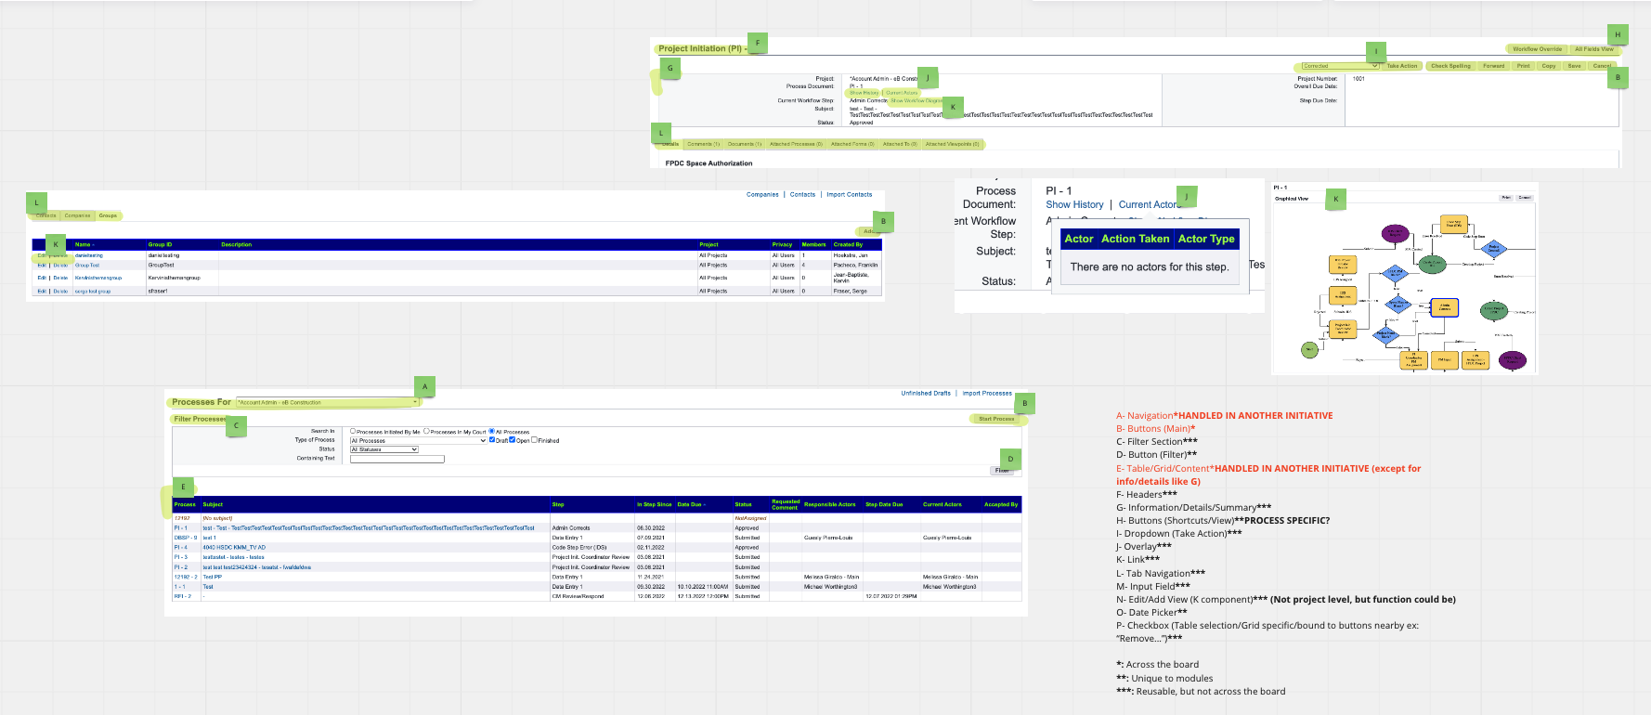Open the Attached Processes (0) tab
Image resolution: width=1651 pixels, height=715 pixels.
point(796,144)
